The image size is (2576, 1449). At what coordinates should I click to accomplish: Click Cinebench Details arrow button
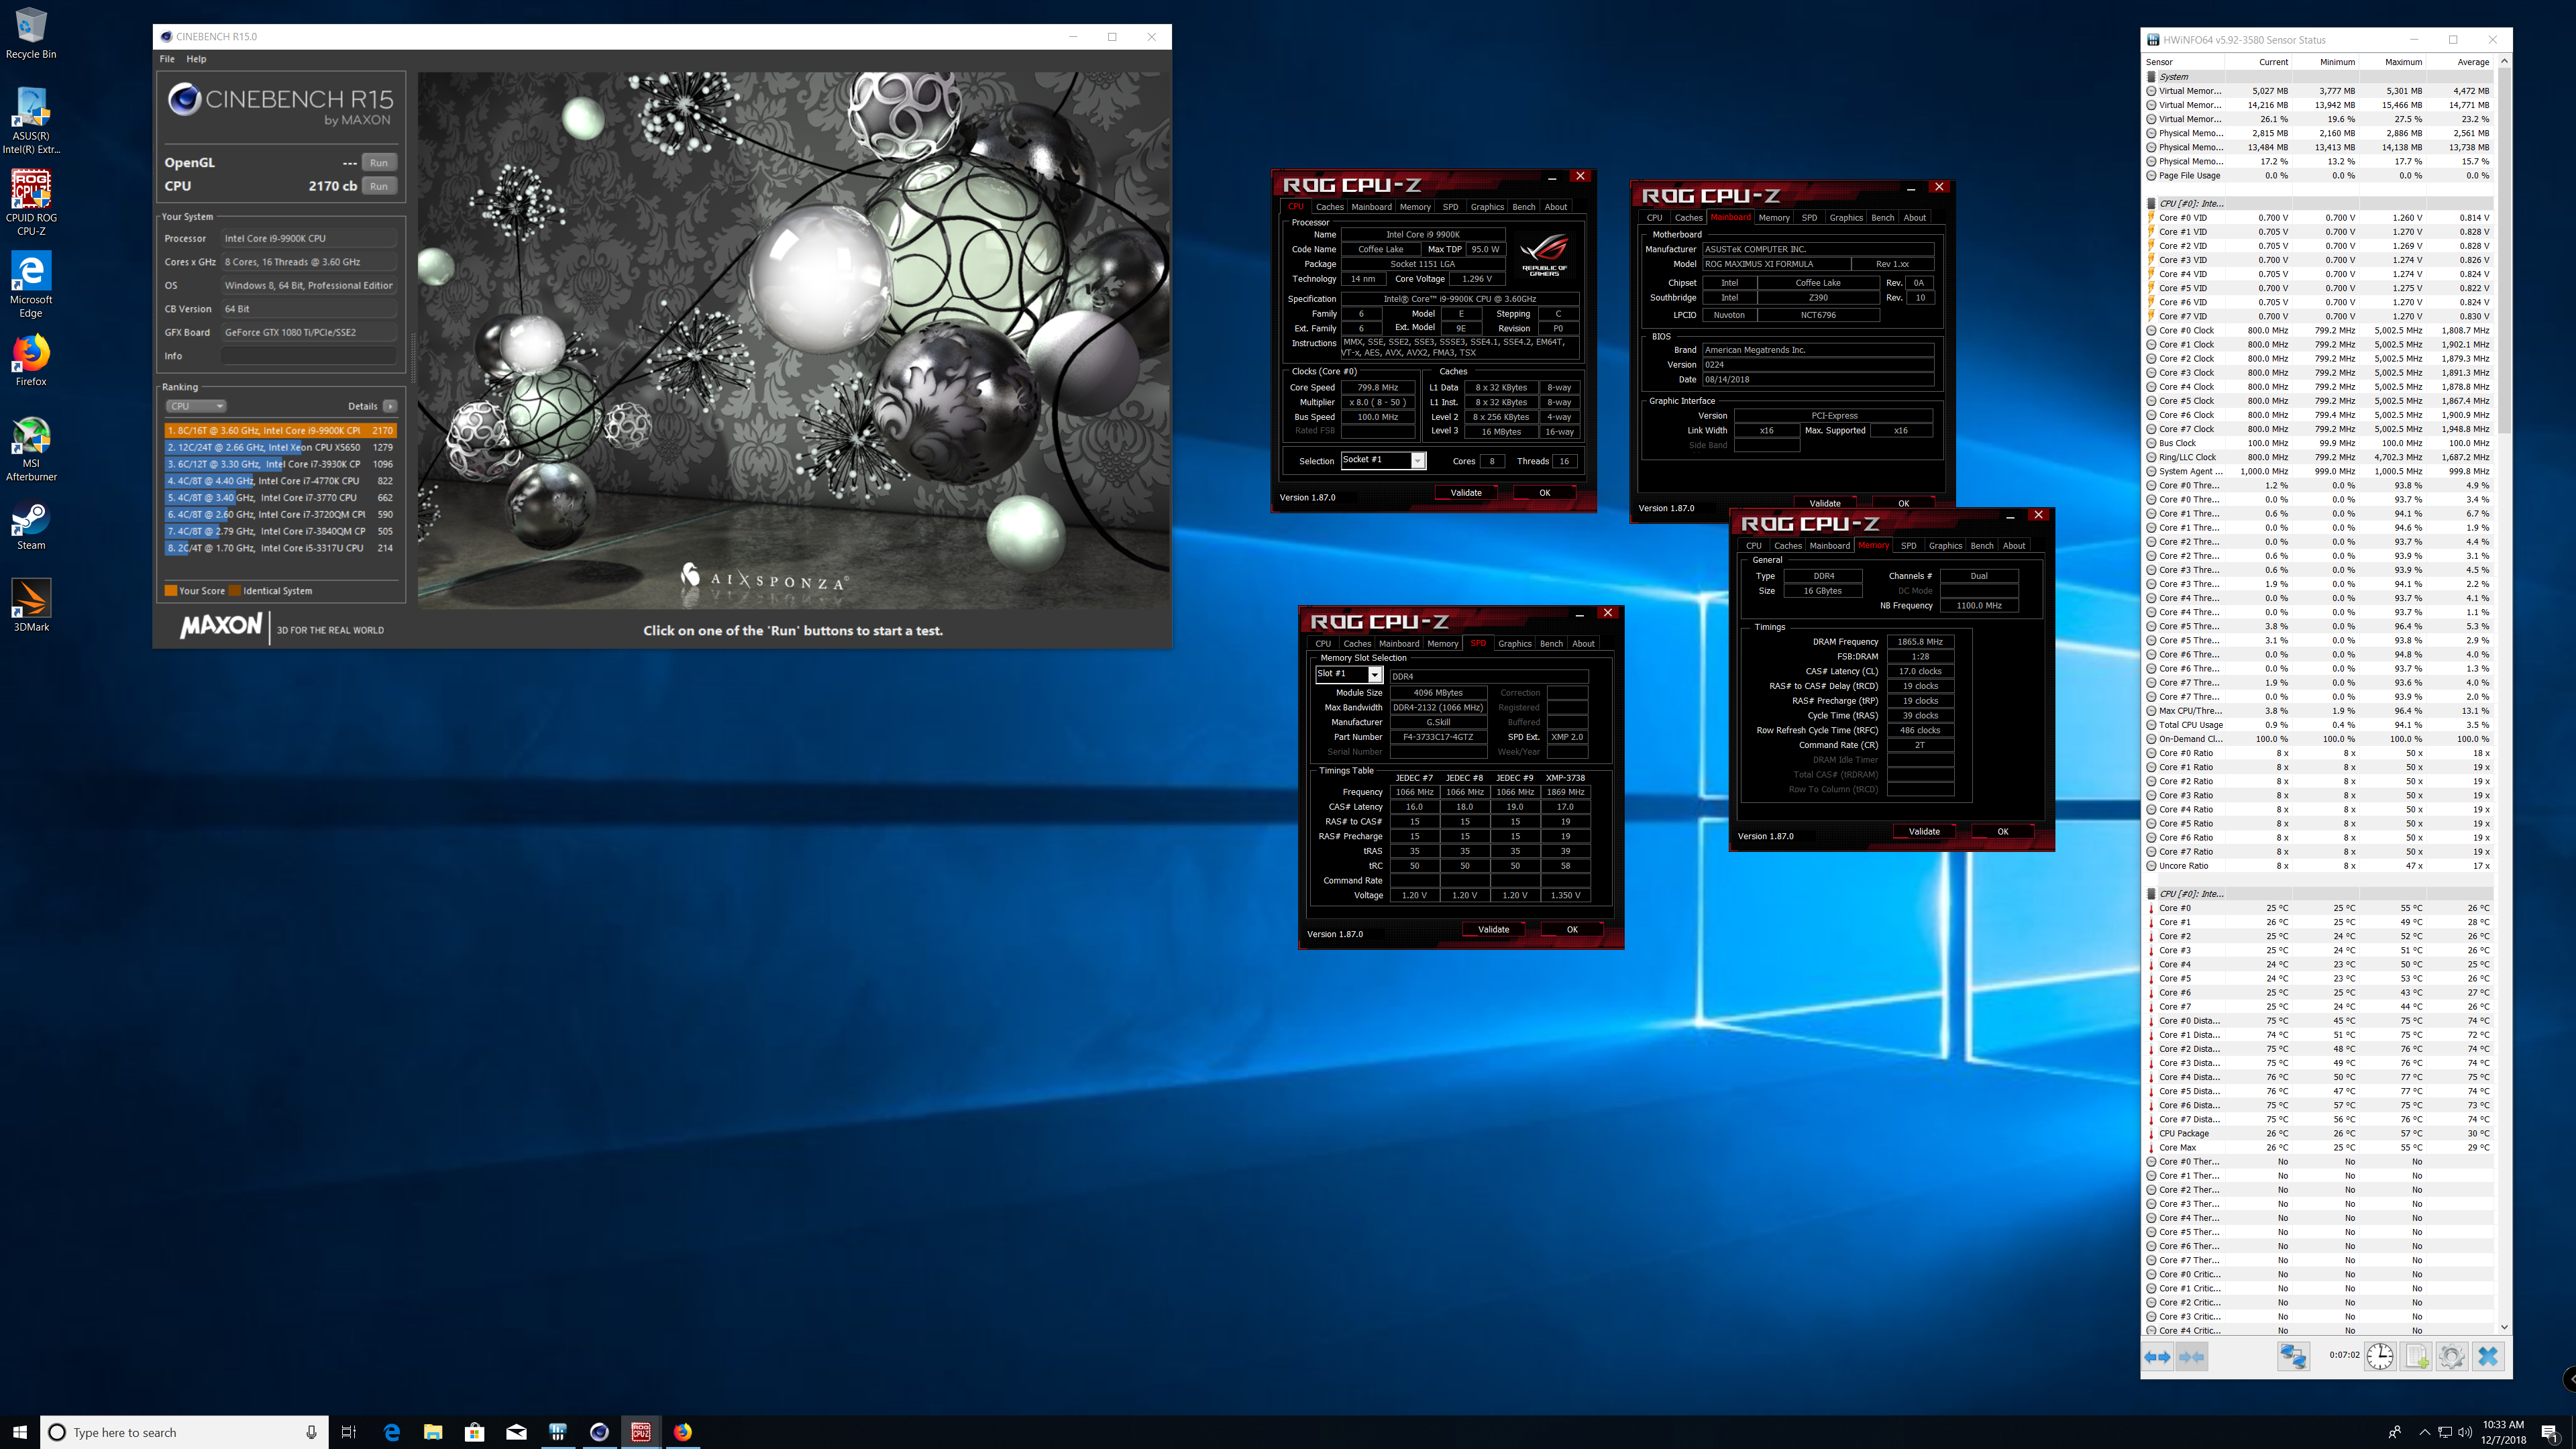point(390,406)
